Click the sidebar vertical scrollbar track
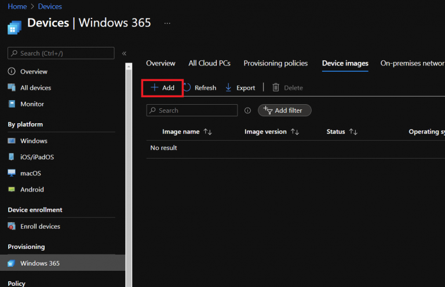This screenshot has height=287, width=445. (x=129, y=178)
